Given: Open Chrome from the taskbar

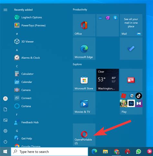Looking at the screenshot, I should (x=117, y=152).
